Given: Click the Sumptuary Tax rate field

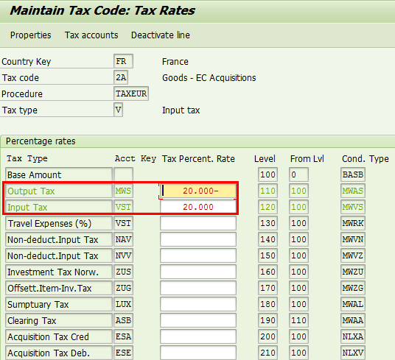Looking at the screenshot, I should (x=198, y=304).
